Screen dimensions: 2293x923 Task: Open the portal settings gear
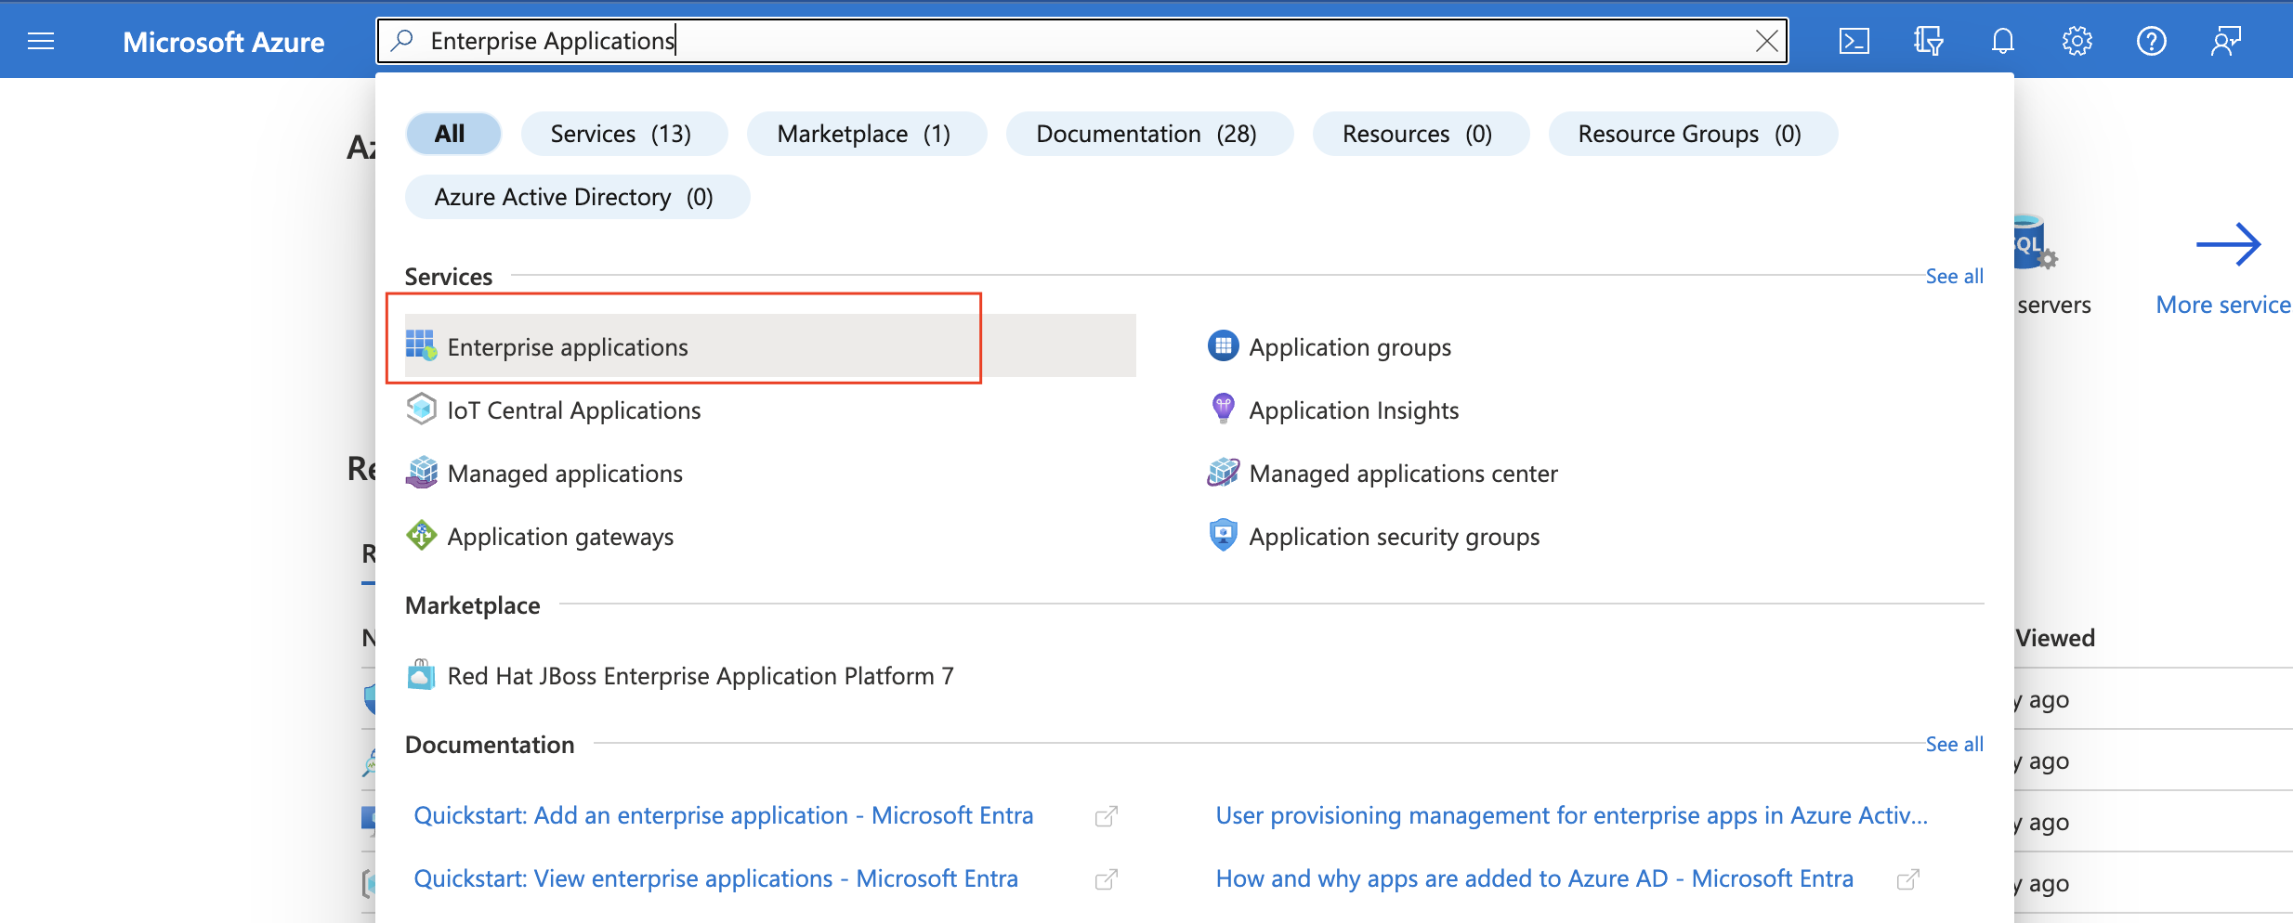point(2077,41)
